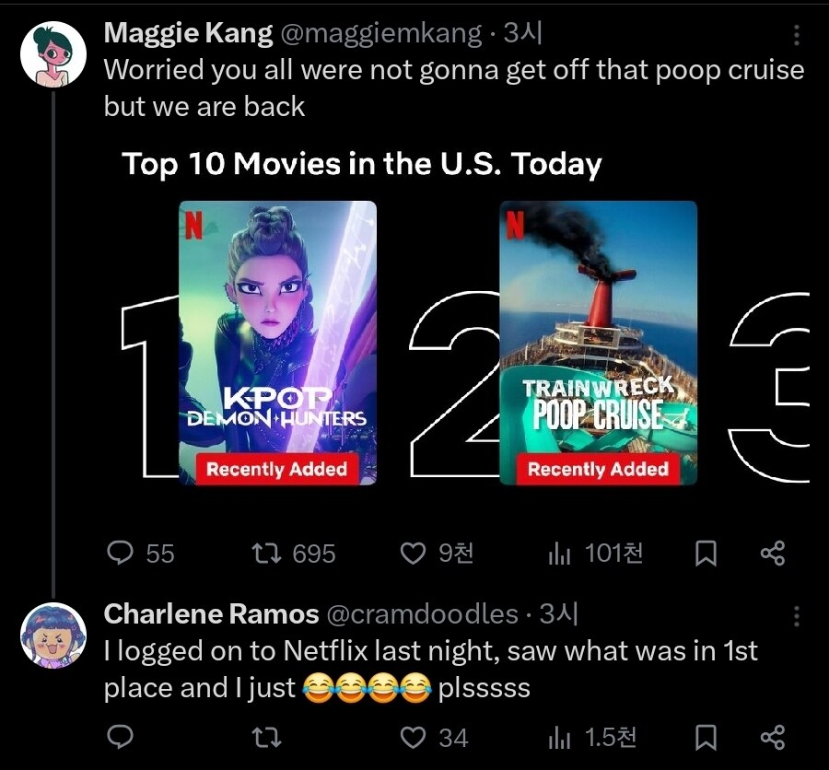Open more options menu on Maggie Kang's tweet

(796, 35)
